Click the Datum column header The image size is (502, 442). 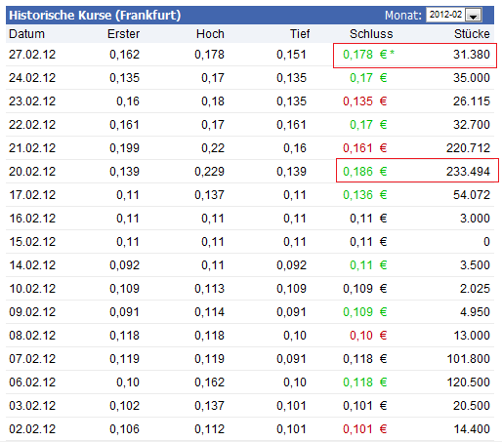click(x=26, y=34)
